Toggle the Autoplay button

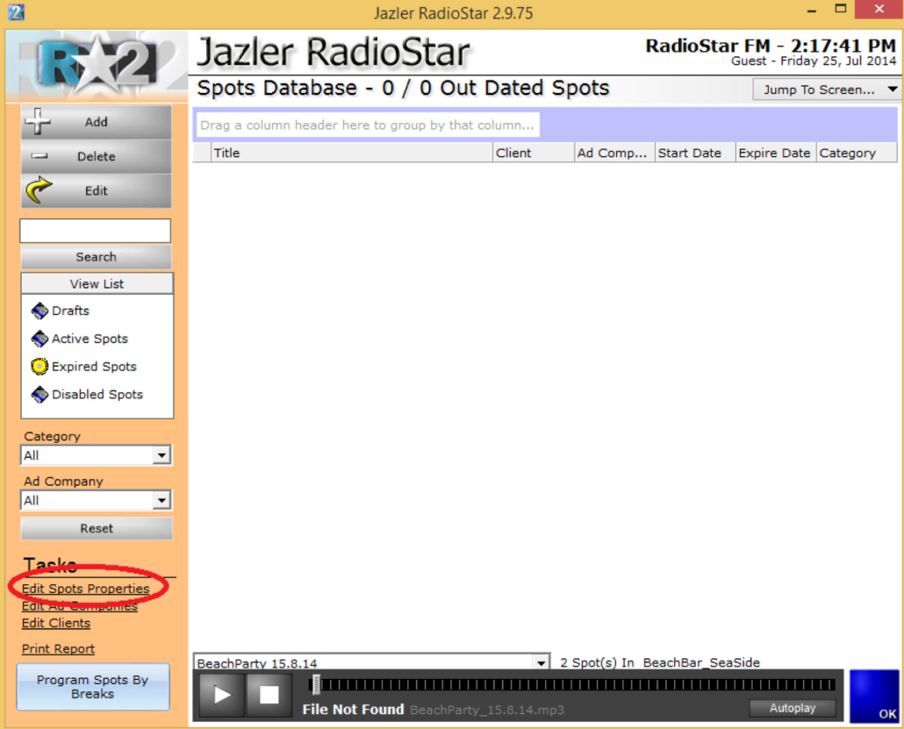click(x=793, y=708)
